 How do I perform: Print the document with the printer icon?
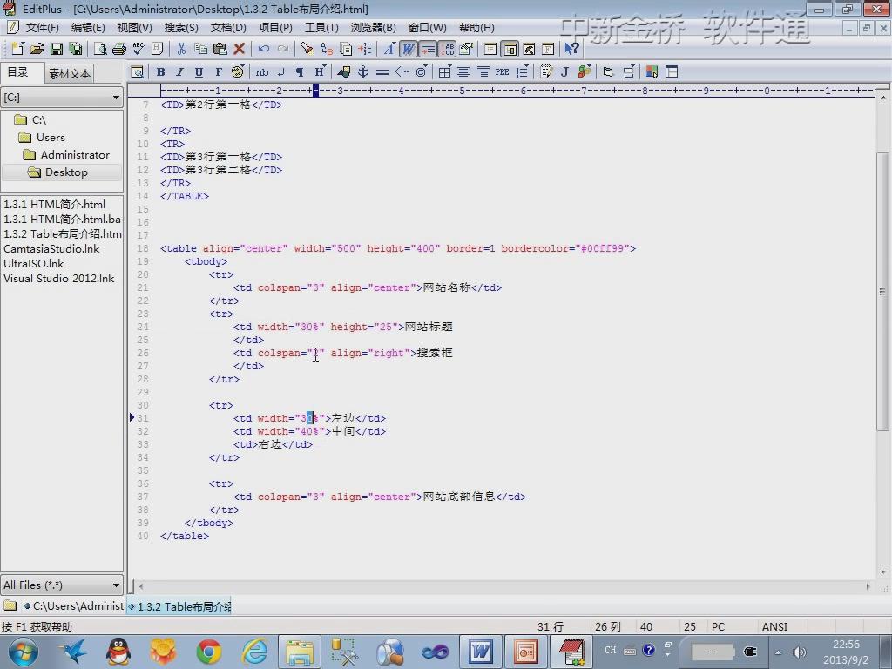(x=118, y=49)
